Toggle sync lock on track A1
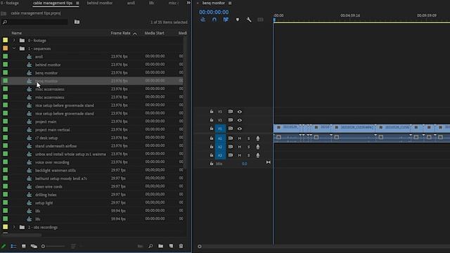This screenshot has height=253, width=450. tap(230, 138)
